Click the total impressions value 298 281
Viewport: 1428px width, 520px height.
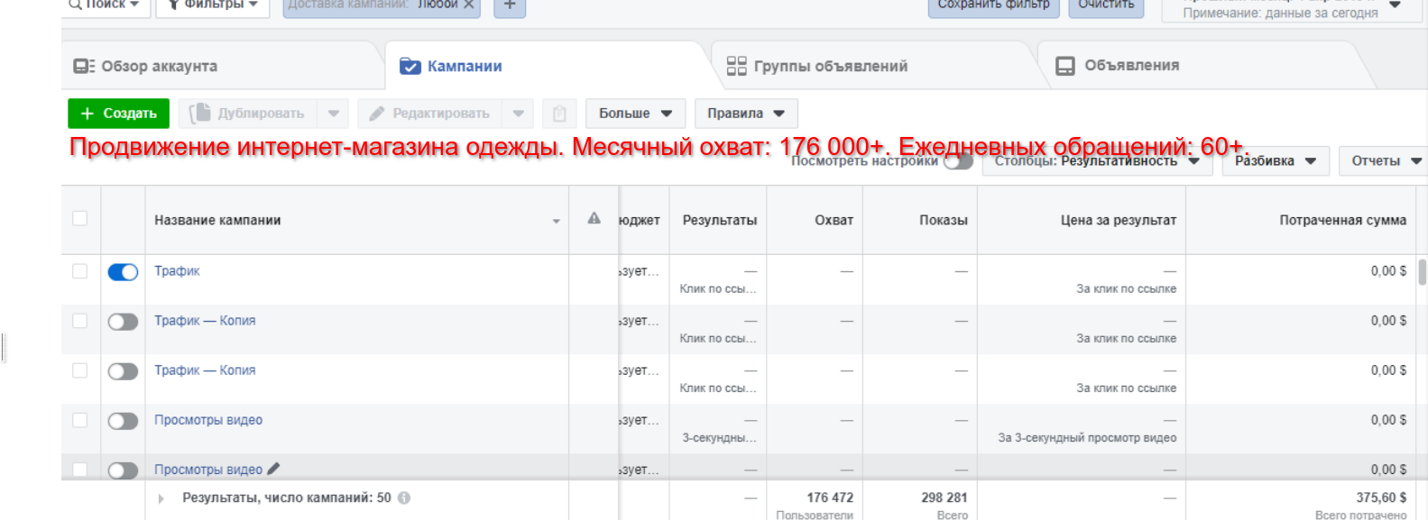944,497
